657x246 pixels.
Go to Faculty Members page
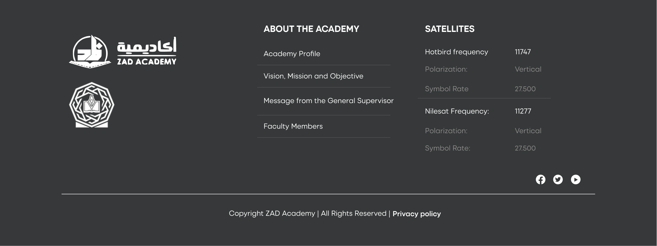pyautogui.click(x=293, y=126)
